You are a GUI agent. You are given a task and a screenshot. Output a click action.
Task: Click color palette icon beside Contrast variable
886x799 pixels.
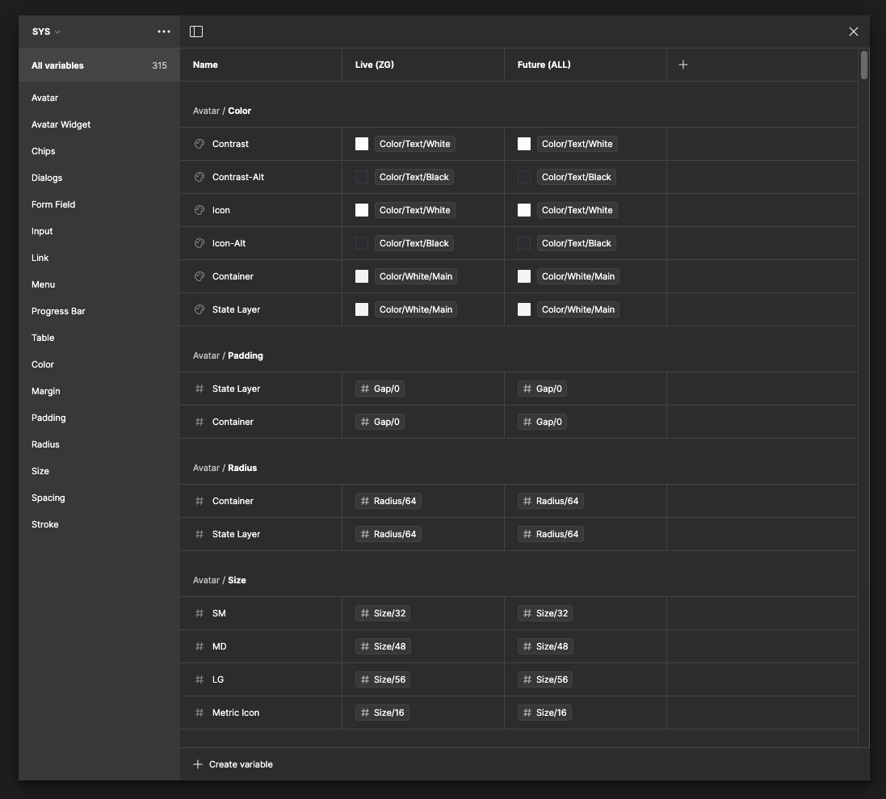coord(199,144)
